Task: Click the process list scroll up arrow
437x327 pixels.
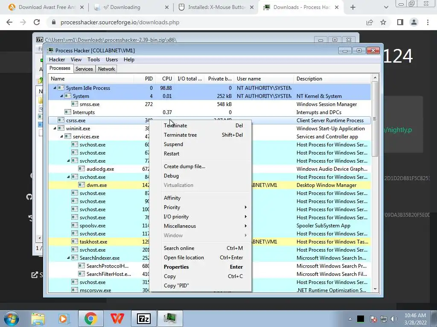Action: 375,78
